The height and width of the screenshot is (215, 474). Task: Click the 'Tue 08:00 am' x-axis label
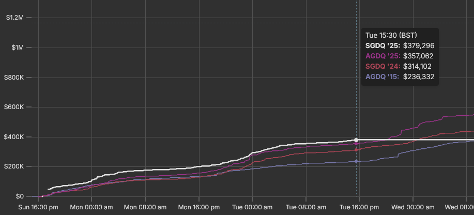pos(306,207)
